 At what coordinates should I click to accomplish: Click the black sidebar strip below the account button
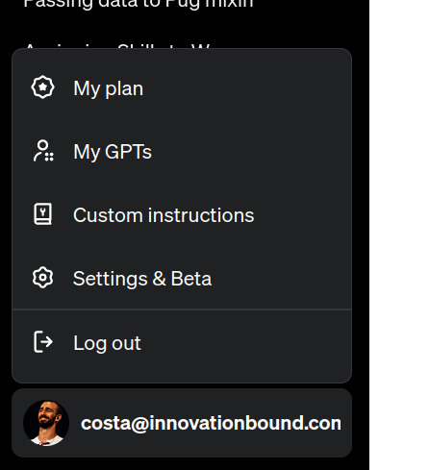tap(185, 464)
